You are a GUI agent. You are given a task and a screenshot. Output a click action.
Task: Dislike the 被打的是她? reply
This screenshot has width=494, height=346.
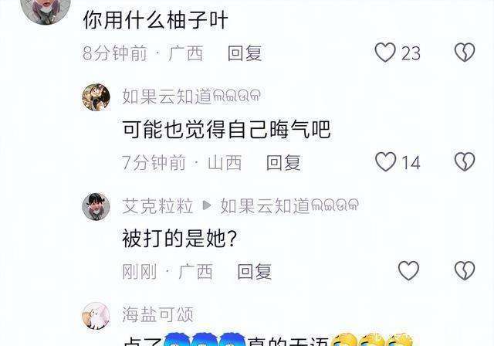(465, 270)
